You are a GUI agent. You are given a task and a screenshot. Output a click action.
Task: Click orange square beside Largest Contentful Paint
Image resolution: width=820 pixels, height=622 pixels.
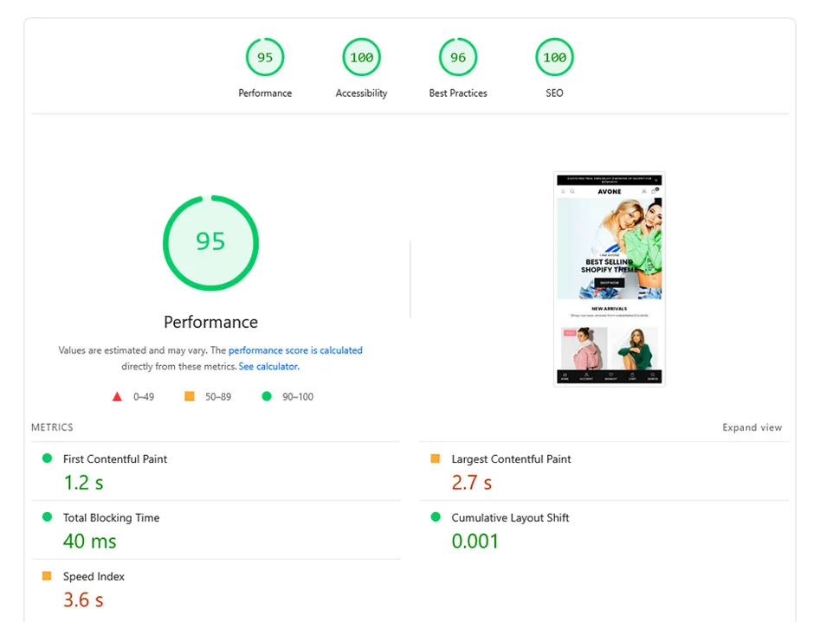[x=435, y=458]
